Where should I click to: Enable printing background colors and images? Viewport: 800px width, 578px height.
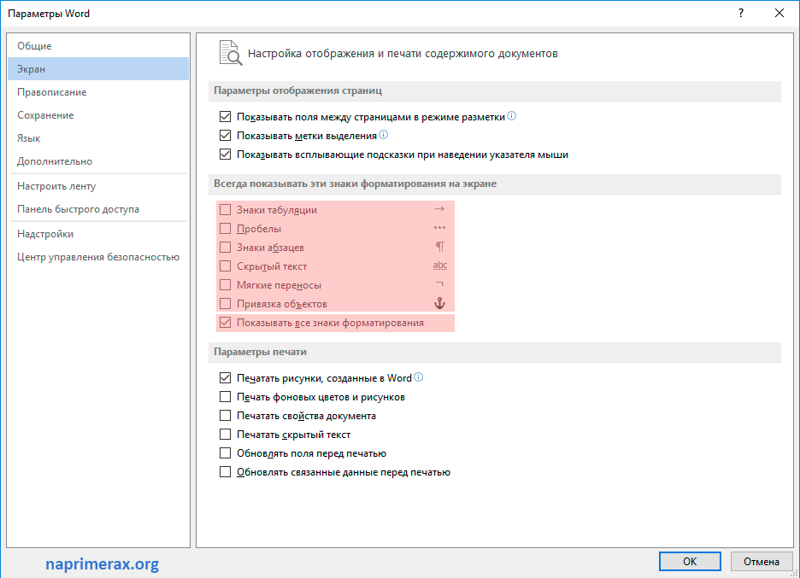(x=226, y=397)
